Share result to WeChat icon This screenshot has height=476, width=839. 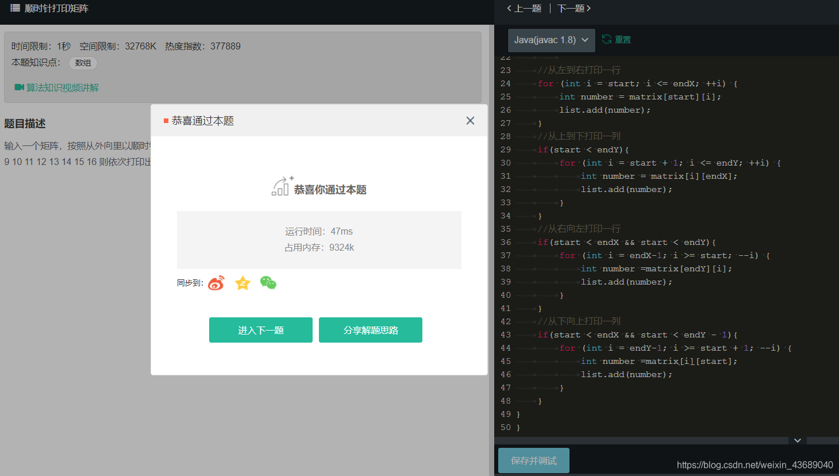[268, 283]
